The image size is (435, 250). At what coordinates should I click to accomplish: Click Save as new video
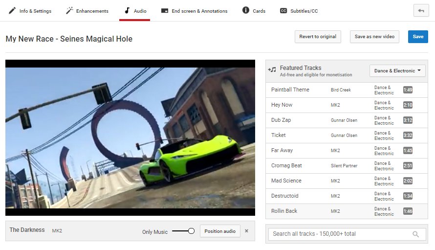click(374, 37)
